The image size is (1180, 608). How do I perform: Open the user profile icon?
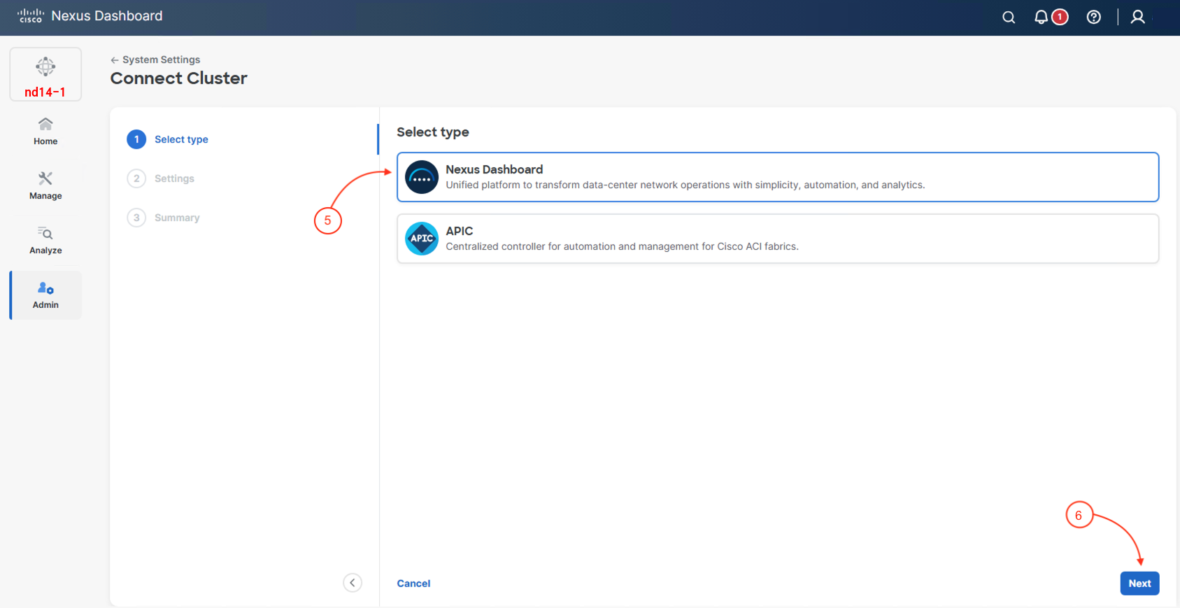point(1137,17)
